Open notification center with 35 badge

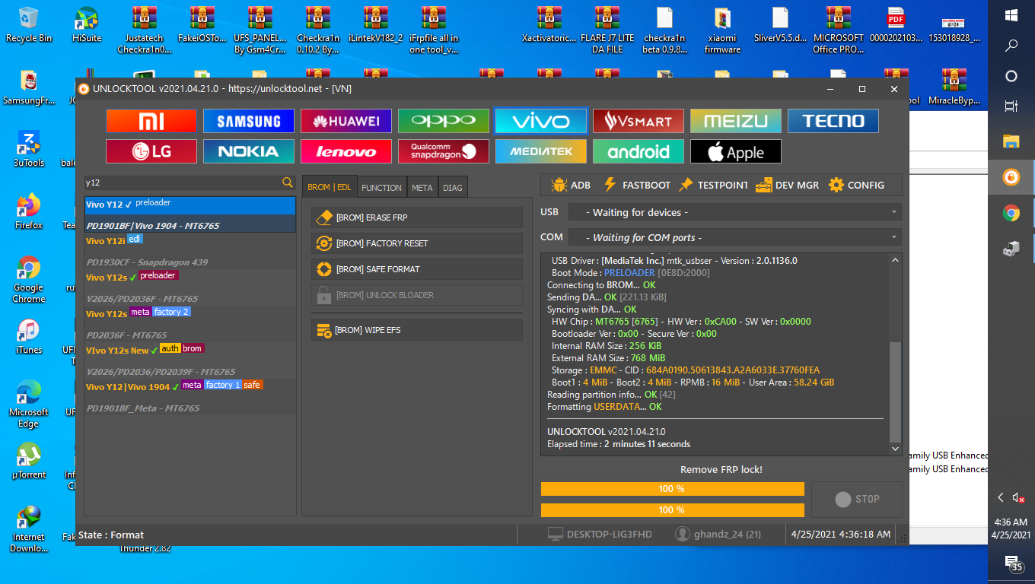1012,564
